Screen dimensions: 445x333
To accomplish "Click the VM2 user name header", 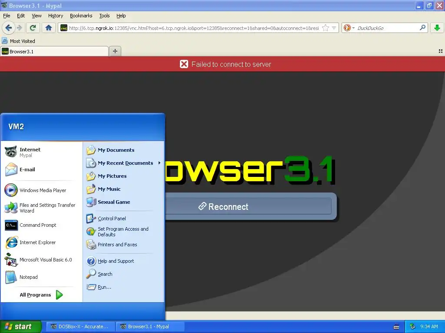I will pos(16,126).
